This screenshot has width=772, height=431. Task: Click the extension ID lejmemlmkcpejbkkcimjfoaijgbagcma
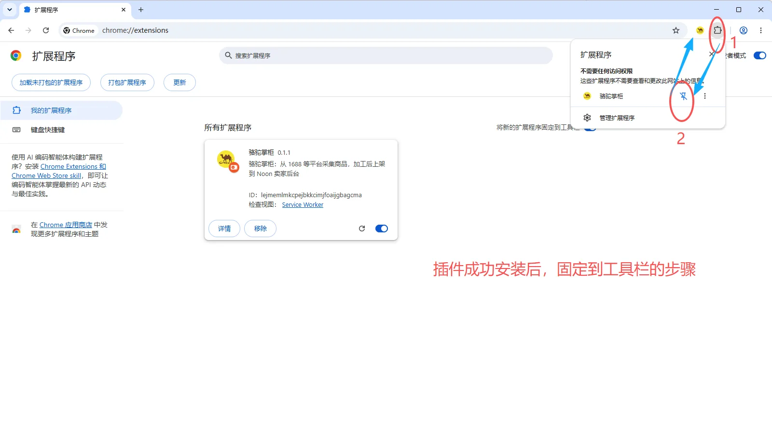point(311,195)
